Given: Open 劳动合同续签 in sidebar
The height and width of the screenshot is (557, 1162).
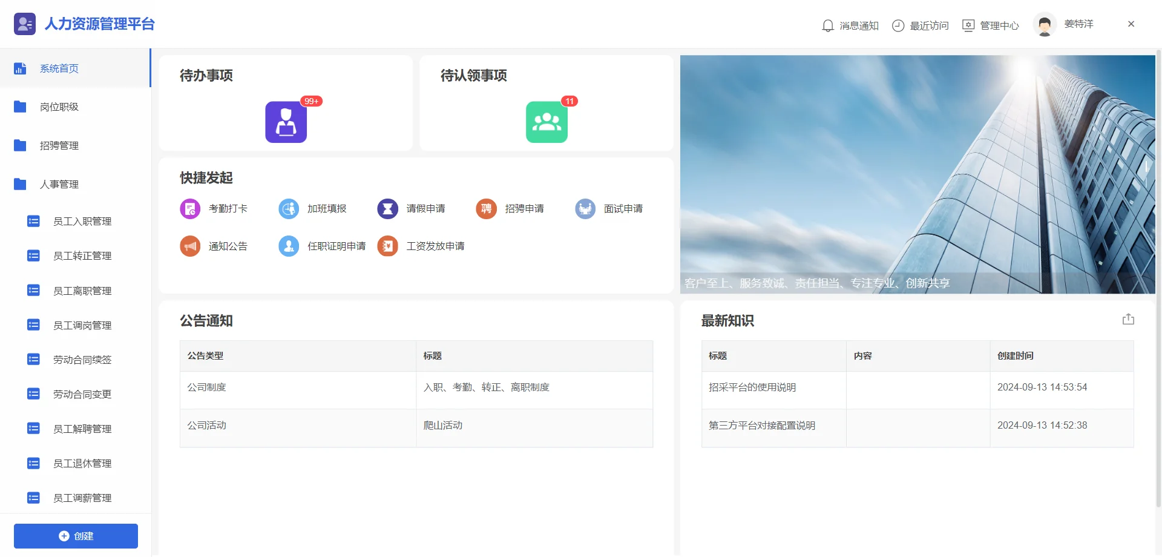Looking at the screenshot, I should (x=75, y=360).
